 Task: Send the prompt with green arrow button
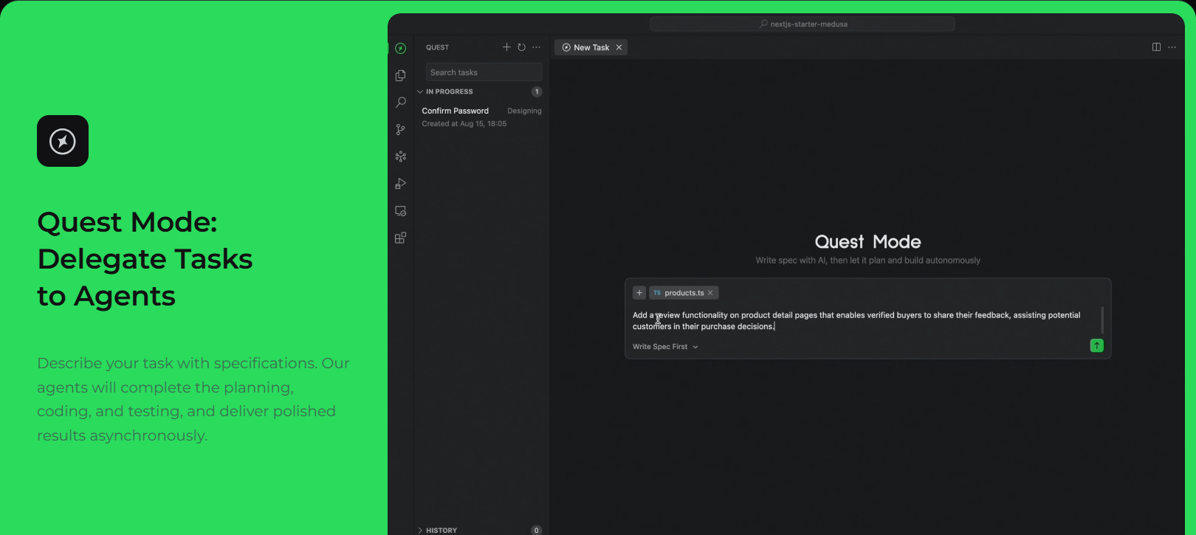coord(1096,345)
